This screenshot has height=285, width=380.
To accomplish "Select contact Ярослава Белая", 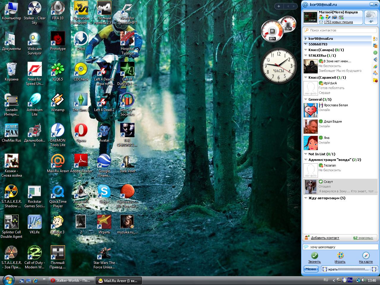I will coord(340,110).
